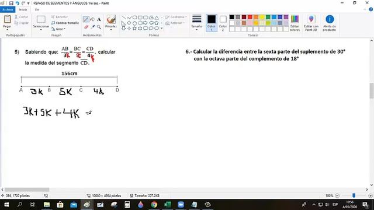Expand the shapes gallery more arrow
Screen dimensions: 374x210
tap(162, 29)
